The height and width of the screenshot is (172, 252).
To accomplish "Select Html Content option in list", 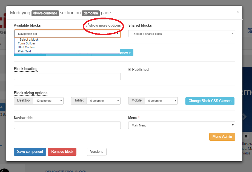I will (x=27, y=47).
